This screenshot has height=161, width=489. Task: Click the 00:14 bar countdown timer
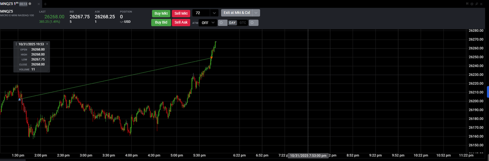point(24,4)
